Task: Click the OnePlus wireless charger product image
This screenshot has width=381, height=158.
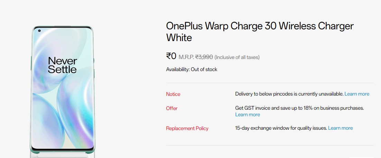Action: [62, 90]
